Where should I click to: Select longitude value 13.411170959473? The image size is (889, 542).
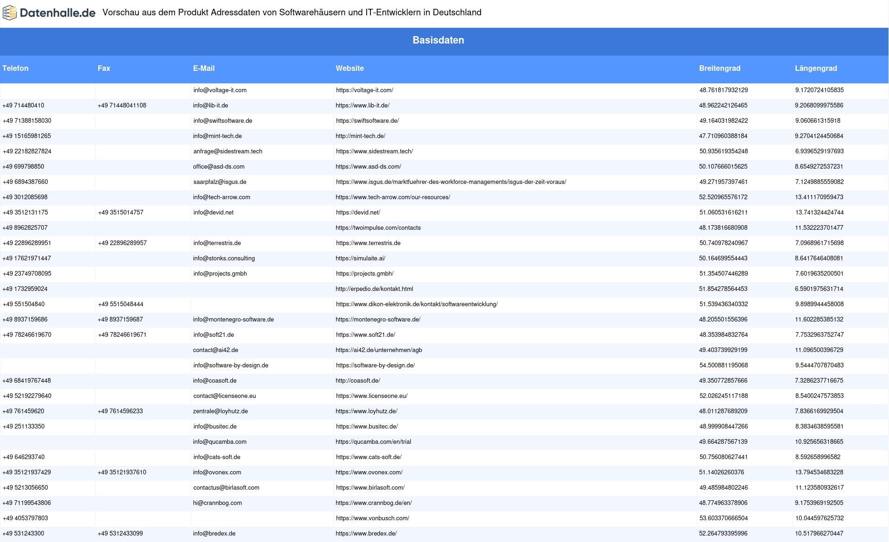click(x=819, y=197)
